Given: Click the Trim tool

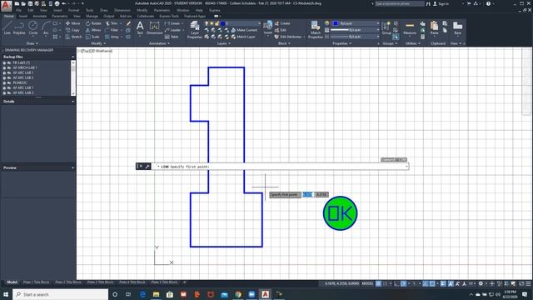Looking at the screenshot, I should point(112,23).
